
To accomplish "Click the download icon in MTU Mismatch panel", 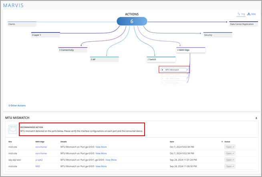I will point(256,118).
